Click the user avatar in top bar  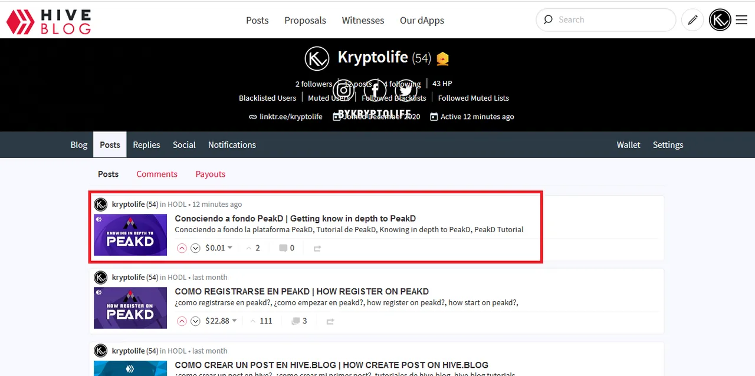tap(720, 20)
